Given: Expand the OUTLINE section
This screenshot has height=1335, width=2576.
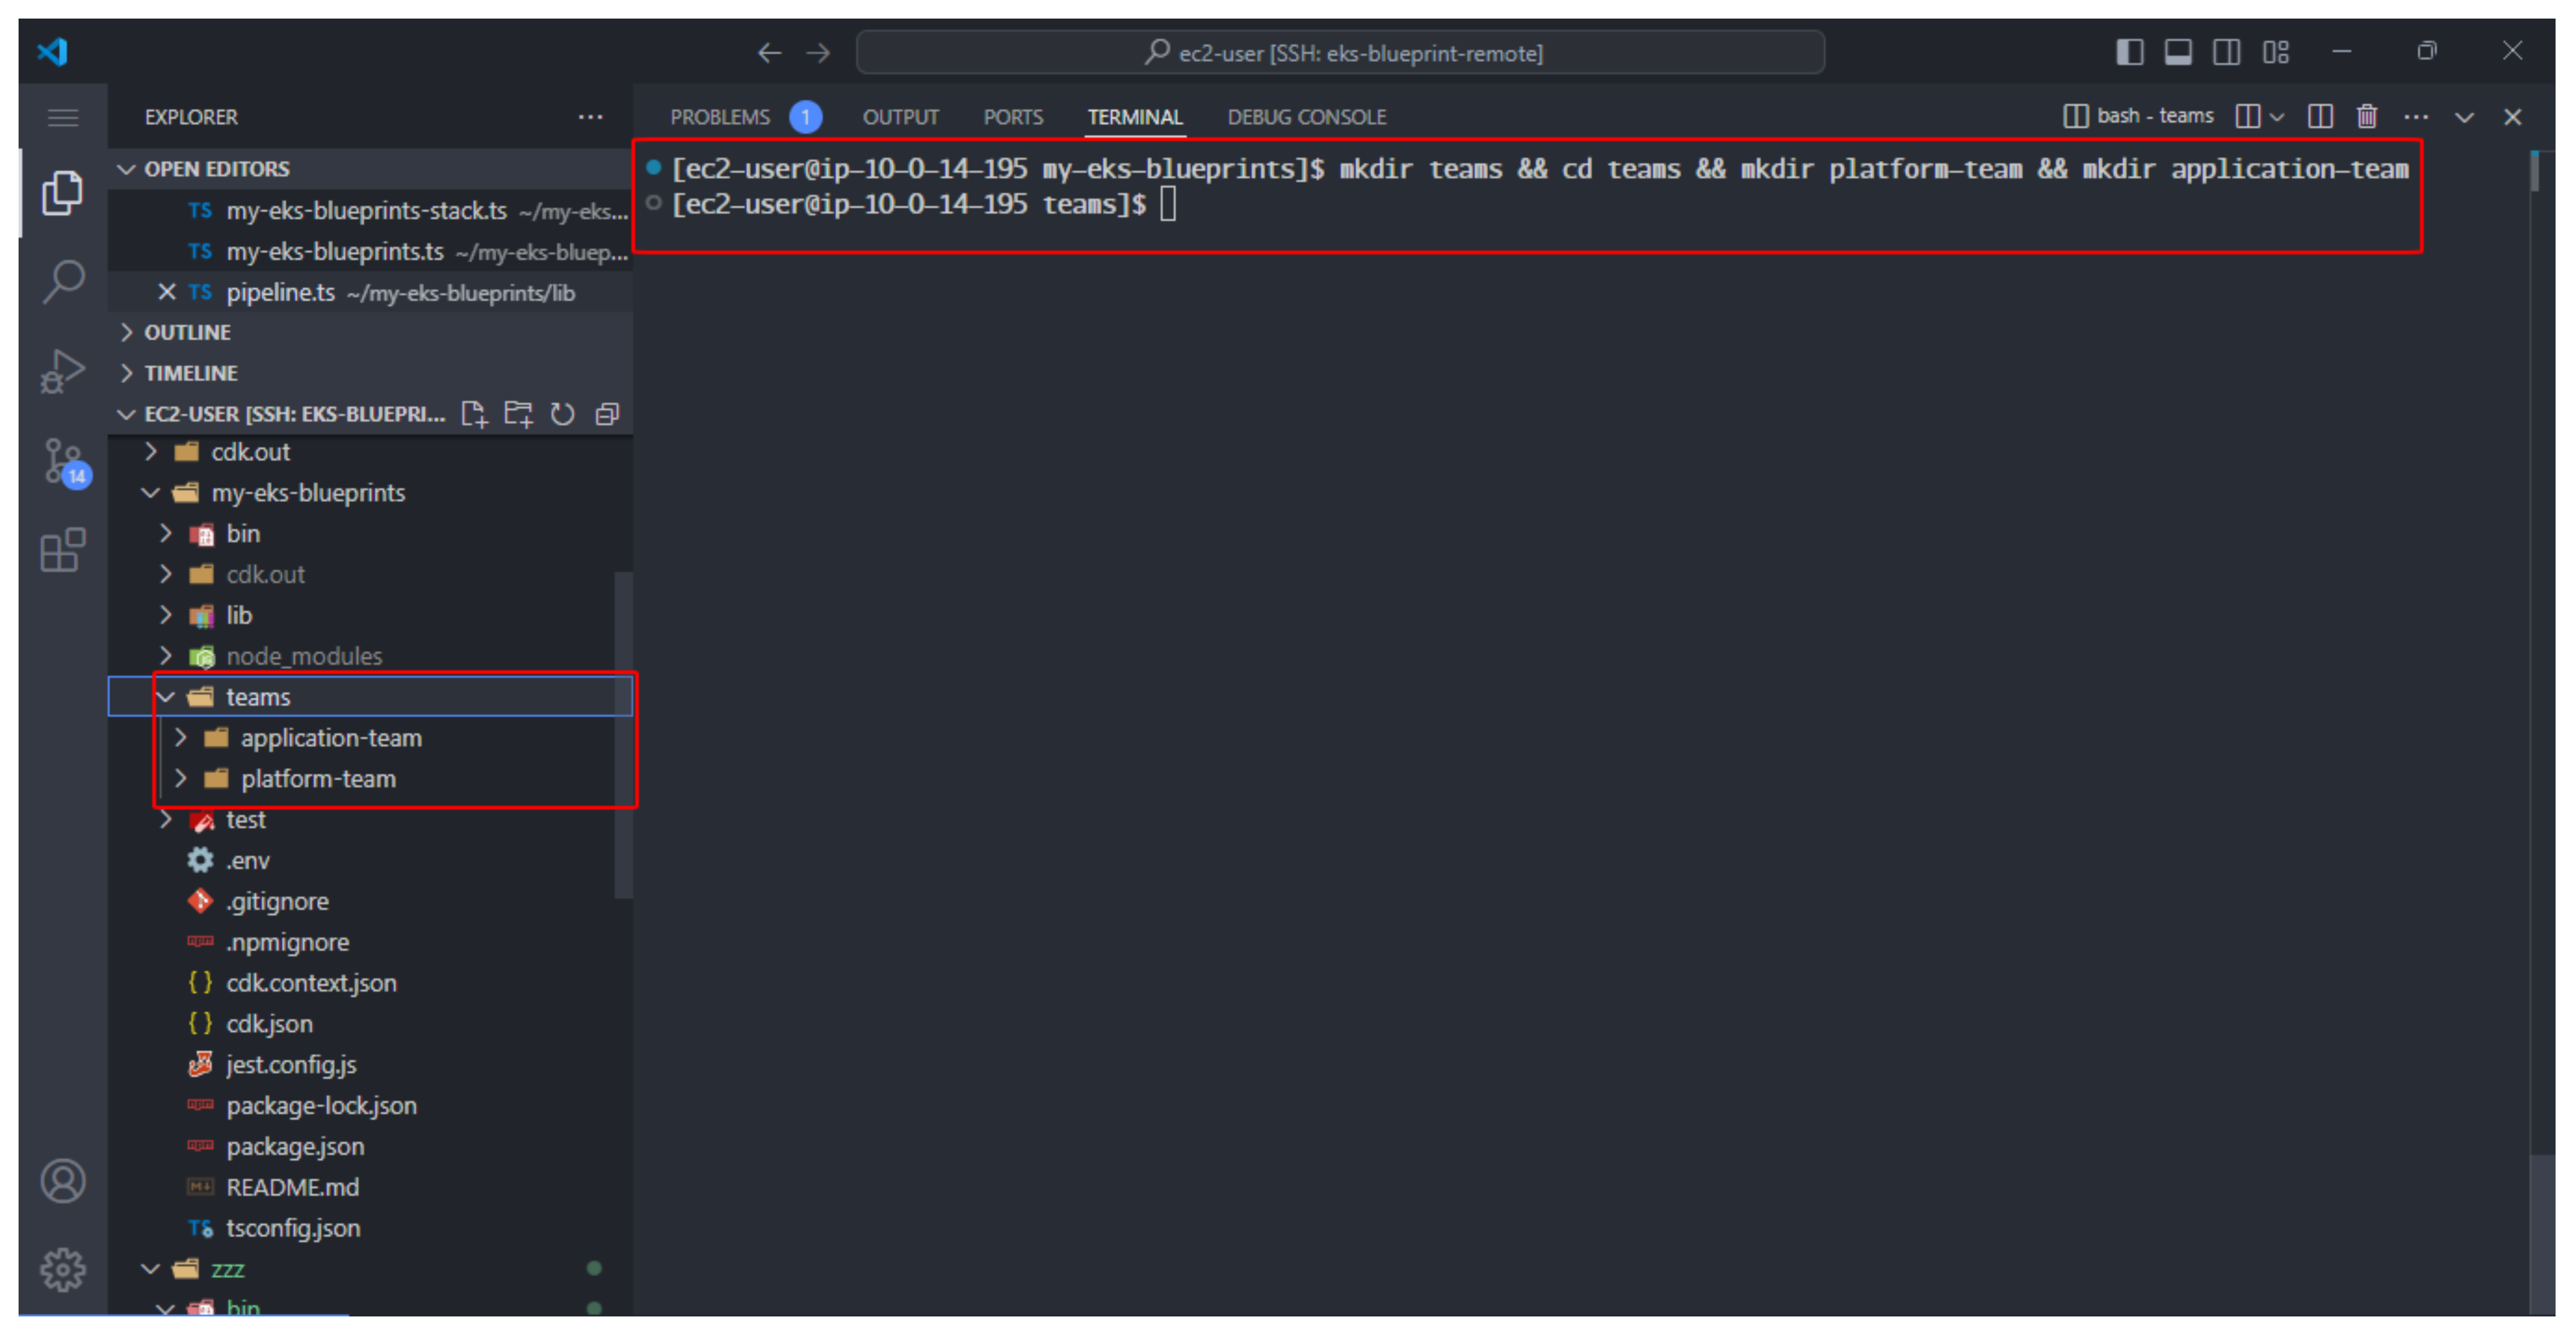Looking at the screenshot, I should click(x=188, y=331).
